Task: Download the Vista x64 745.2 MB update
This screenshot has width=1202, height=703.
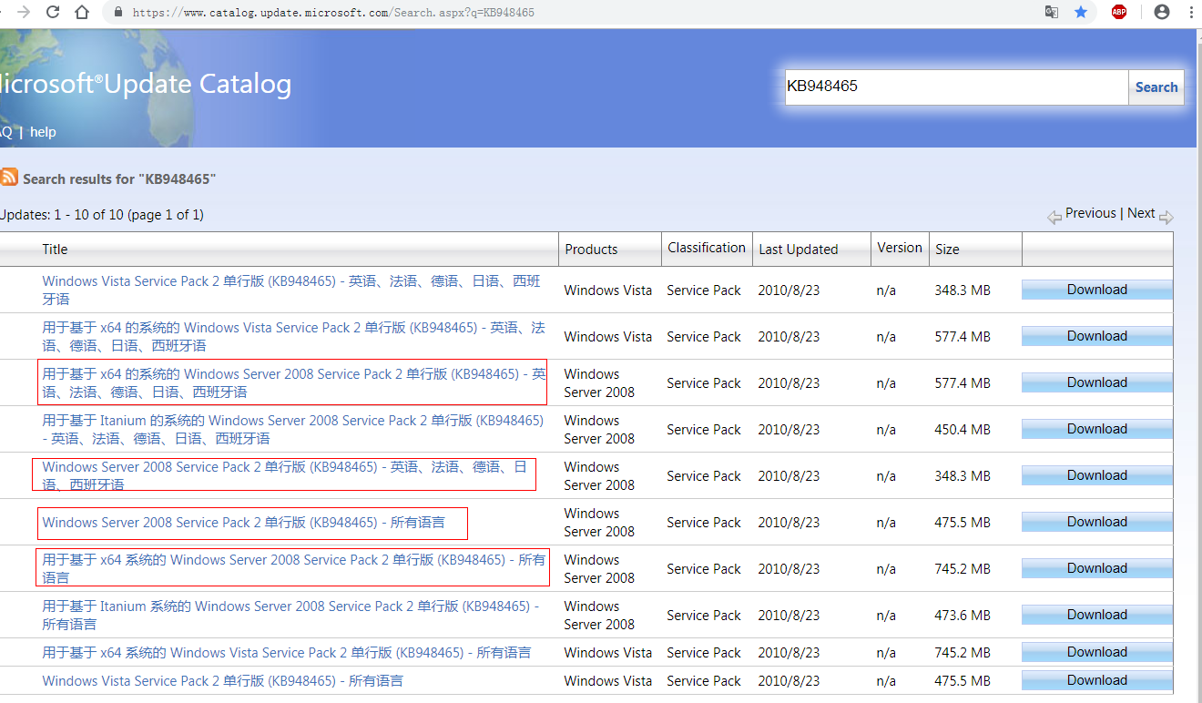Action: coord(1097,652)
